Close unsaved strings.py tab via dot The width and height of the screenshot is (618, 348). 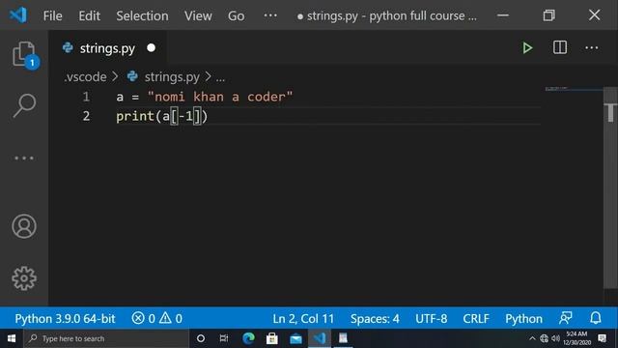tap(151, 48)
